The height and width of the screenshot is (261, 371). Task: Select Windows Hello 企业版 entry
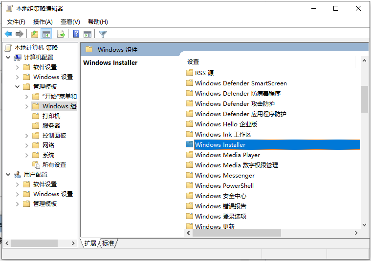click(226, 124)
